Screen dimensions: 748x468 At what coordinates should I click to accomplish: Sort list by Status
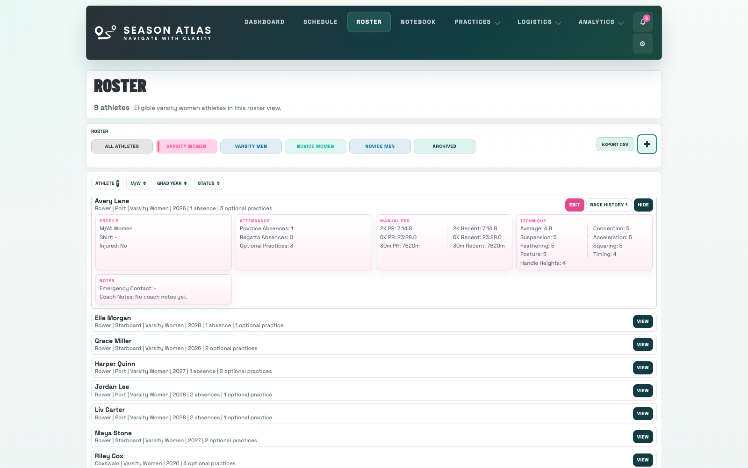point(209,183)
